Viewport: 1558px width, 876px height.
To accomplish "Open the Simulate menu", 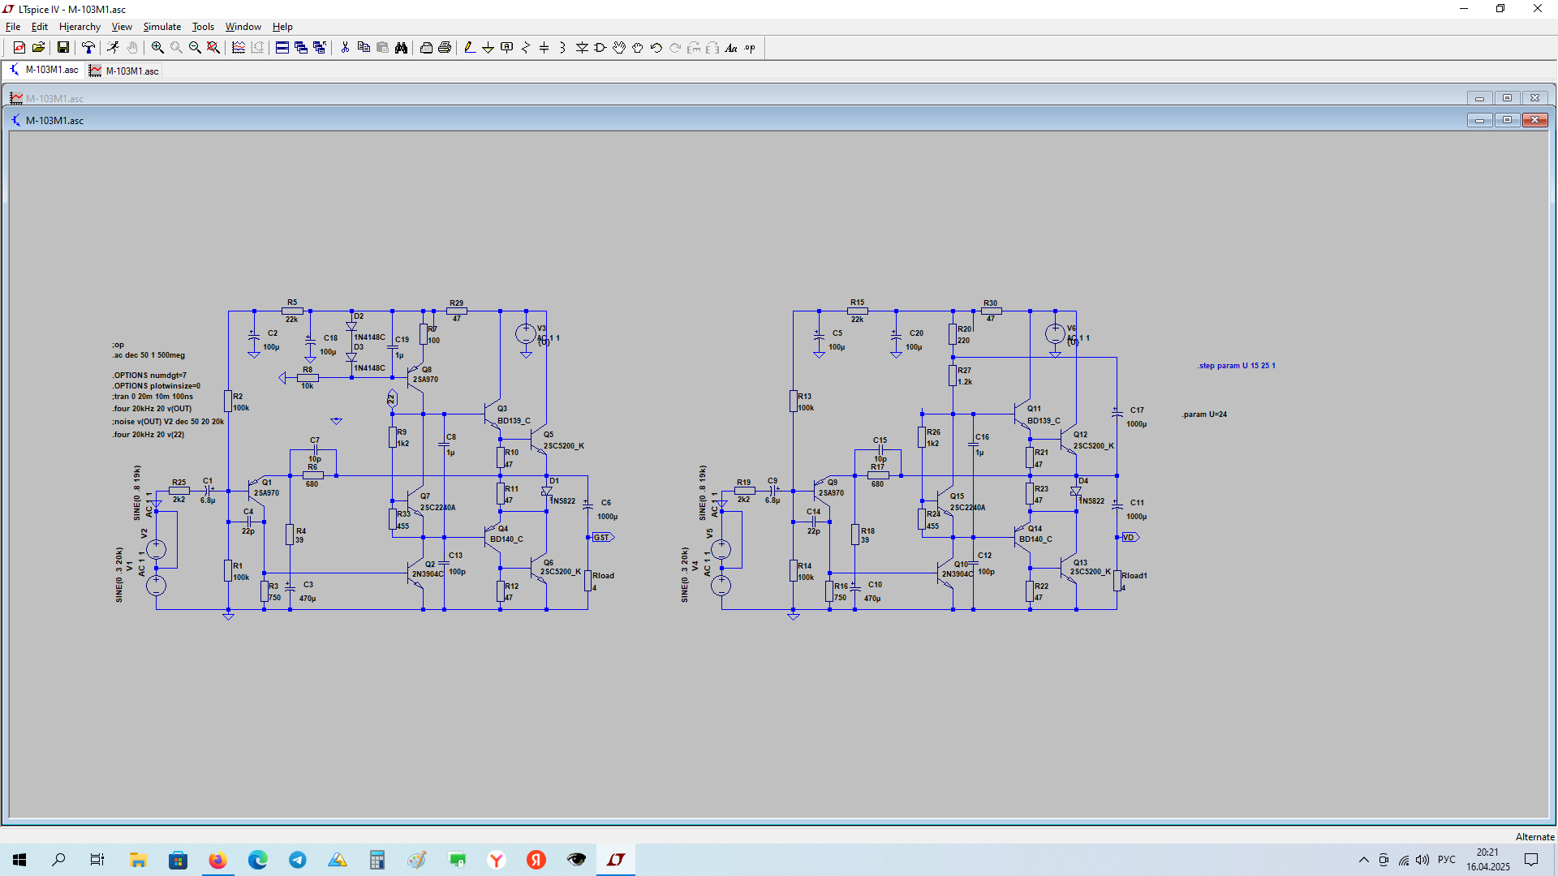I will pos(162,27).
